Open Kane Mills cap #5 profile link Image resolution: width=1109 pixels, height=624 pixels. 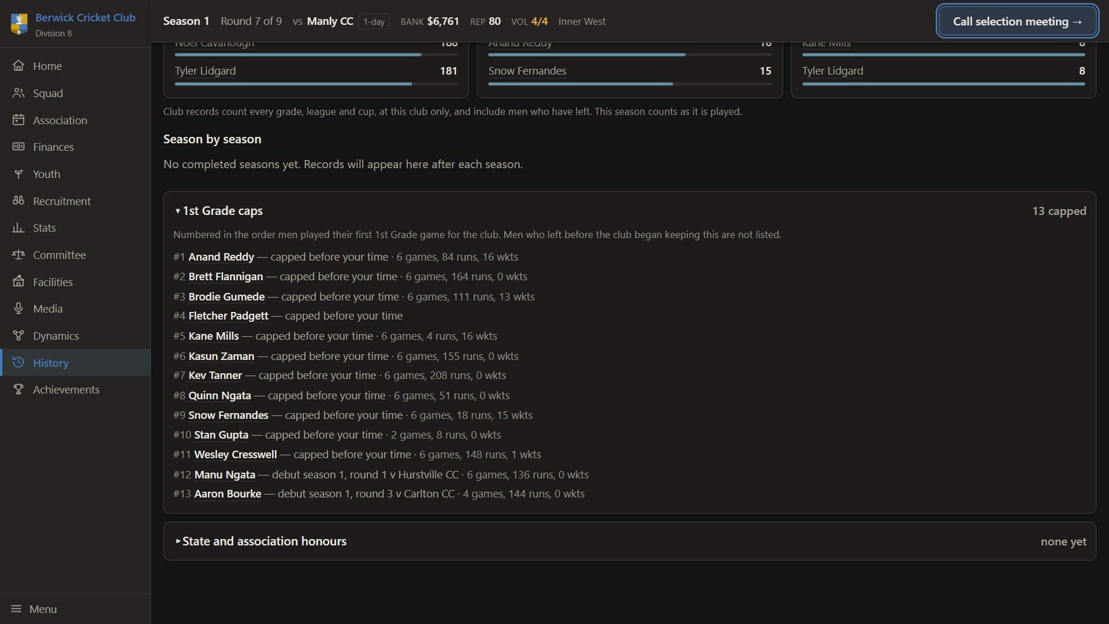213,336
